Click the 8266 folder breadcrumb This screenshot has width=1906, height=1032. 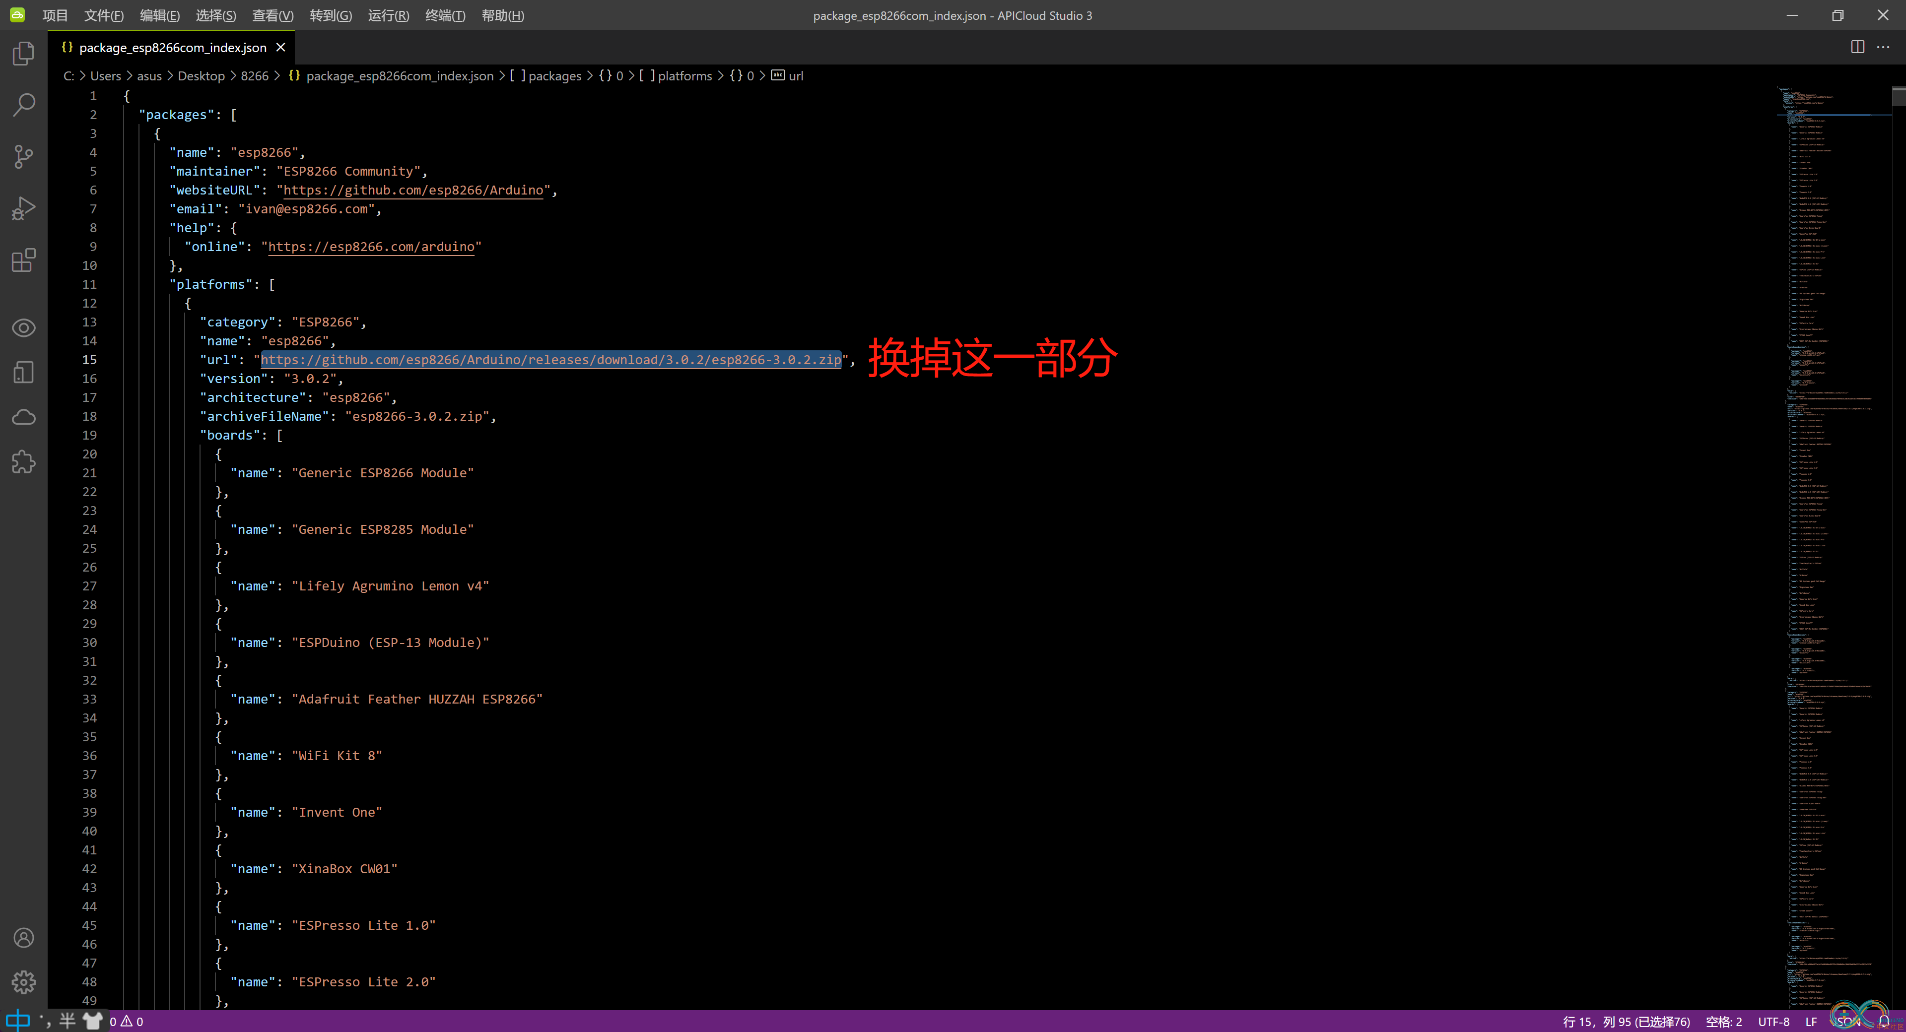[254, 76]
